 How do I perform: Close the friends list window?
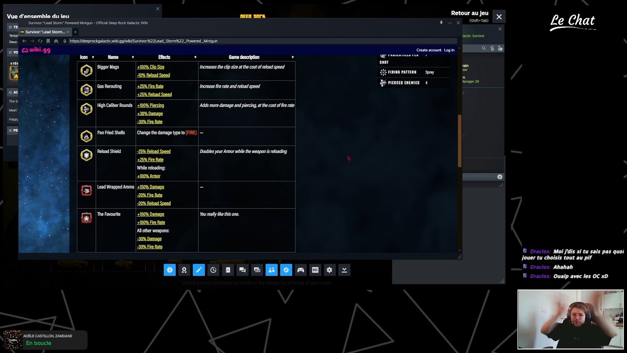click(x=500, y=29)
